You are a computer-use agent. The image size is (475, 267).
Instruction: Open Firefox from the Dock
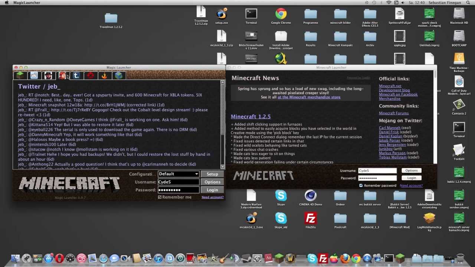345,258
